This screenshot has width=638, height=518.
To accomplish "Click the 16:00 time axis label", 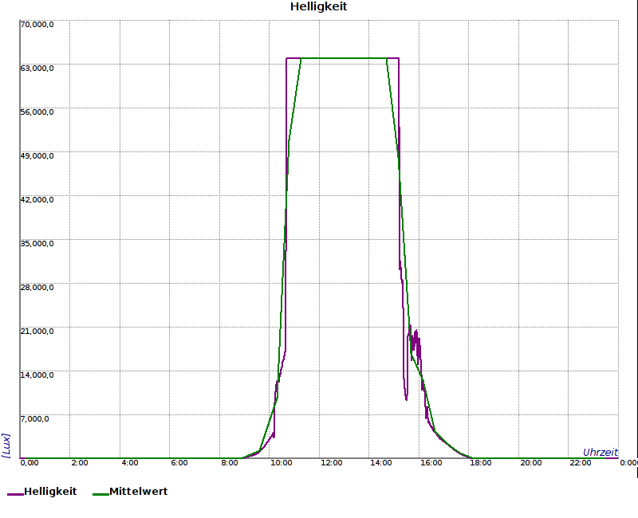I will (x=431, y=463).
